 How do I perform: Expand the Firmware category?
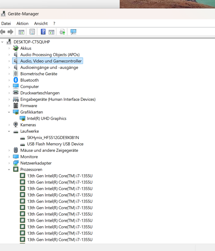(x=9, y=106)
